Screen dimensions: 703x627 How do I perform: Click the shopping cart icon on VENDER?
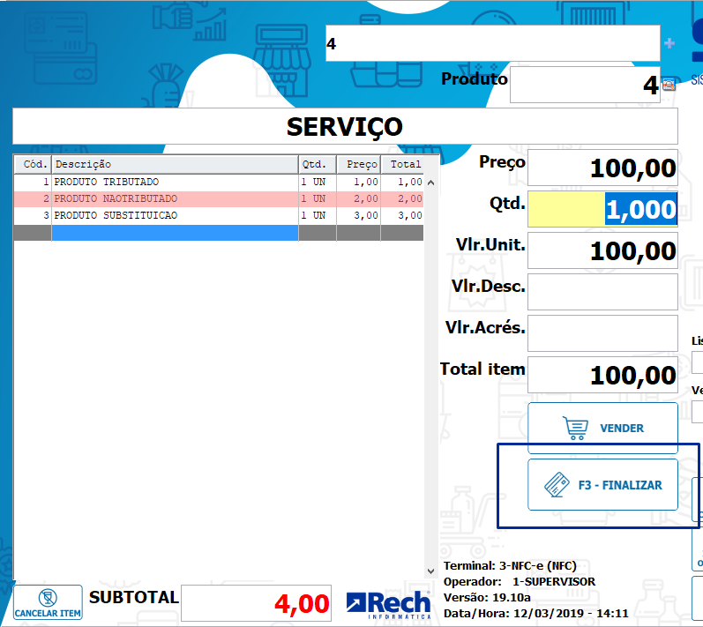pos(576,428)
